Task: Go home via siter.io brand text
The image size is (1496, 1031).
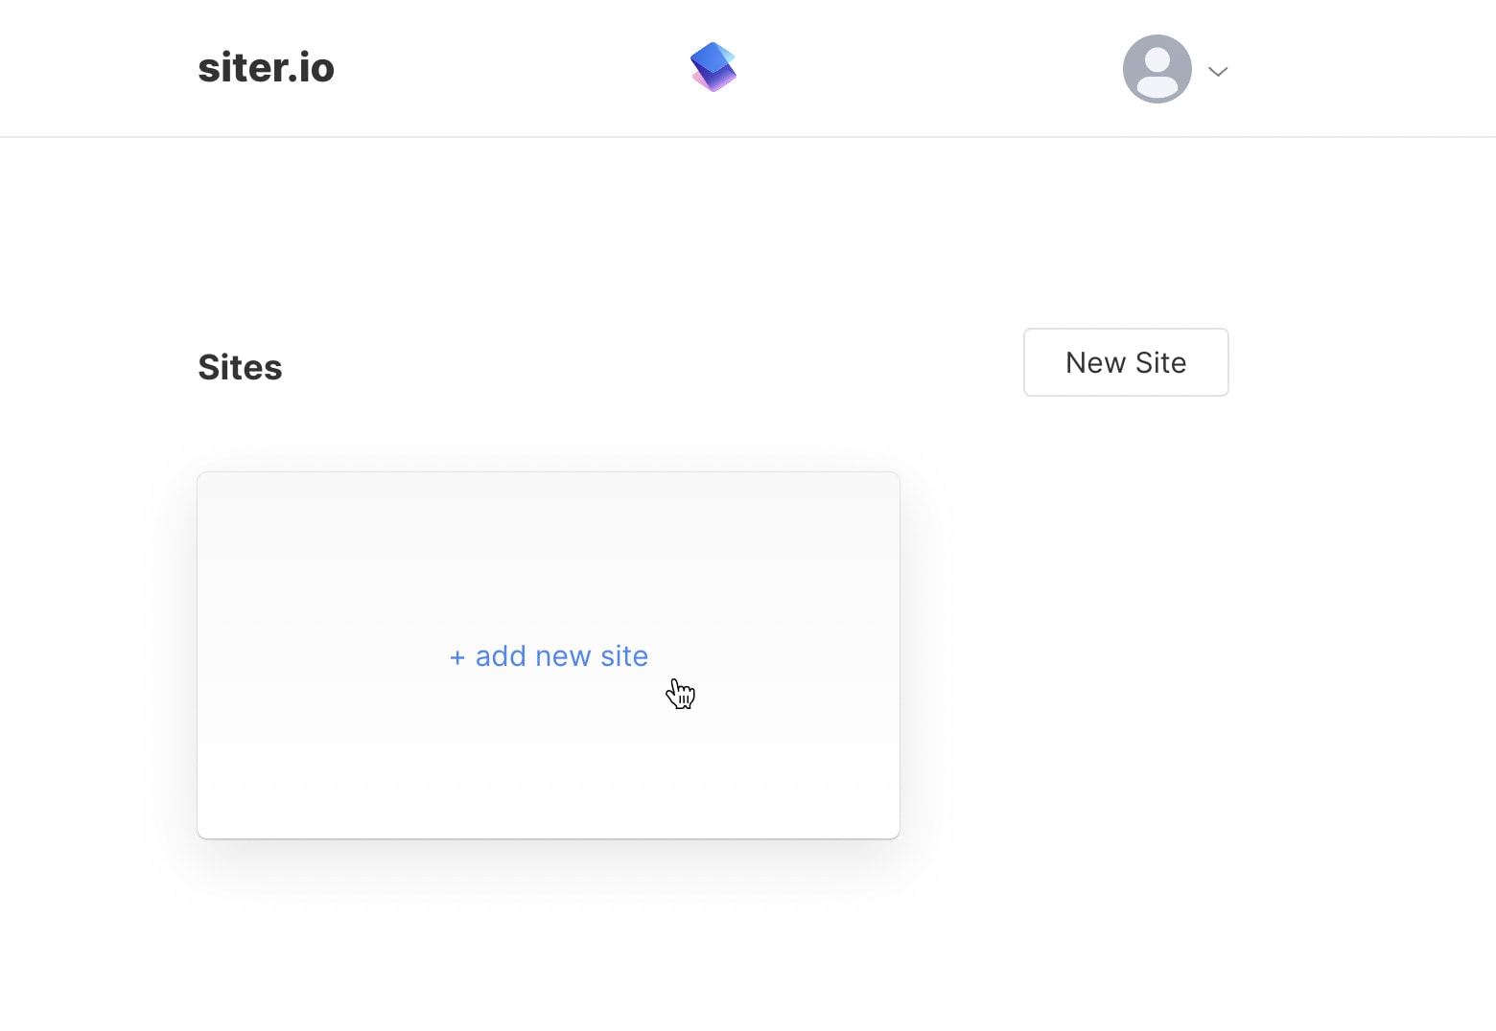Action: 266,68
